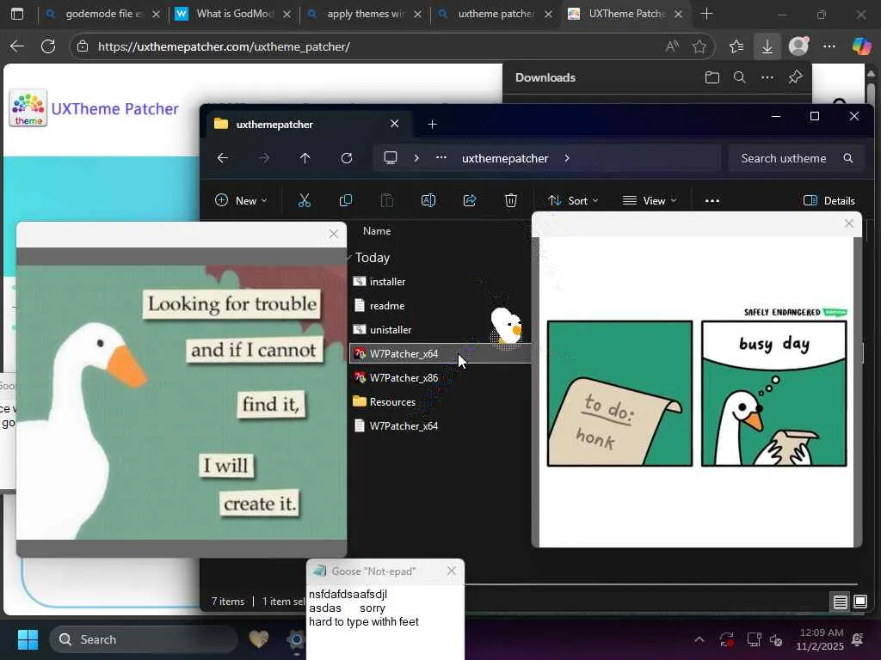Click the Read aloud icon in address bar

pos(672,46)
